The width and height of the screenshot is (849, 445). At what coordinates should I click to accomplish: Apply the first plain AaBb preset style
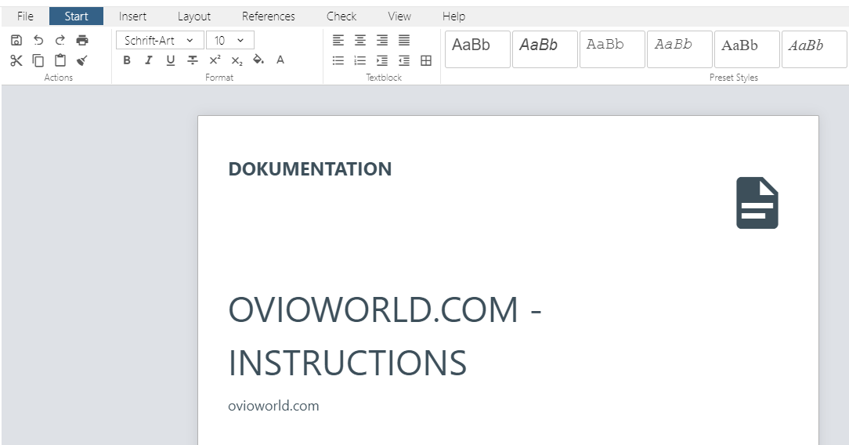pyautogui.click(x=478, y=49)
